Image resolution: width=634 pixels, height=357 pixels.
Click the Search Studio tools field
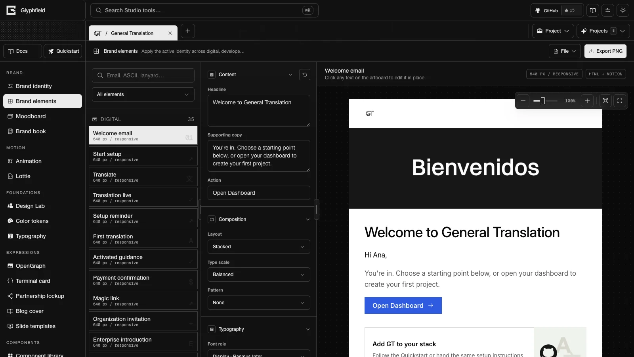[204, 10]
